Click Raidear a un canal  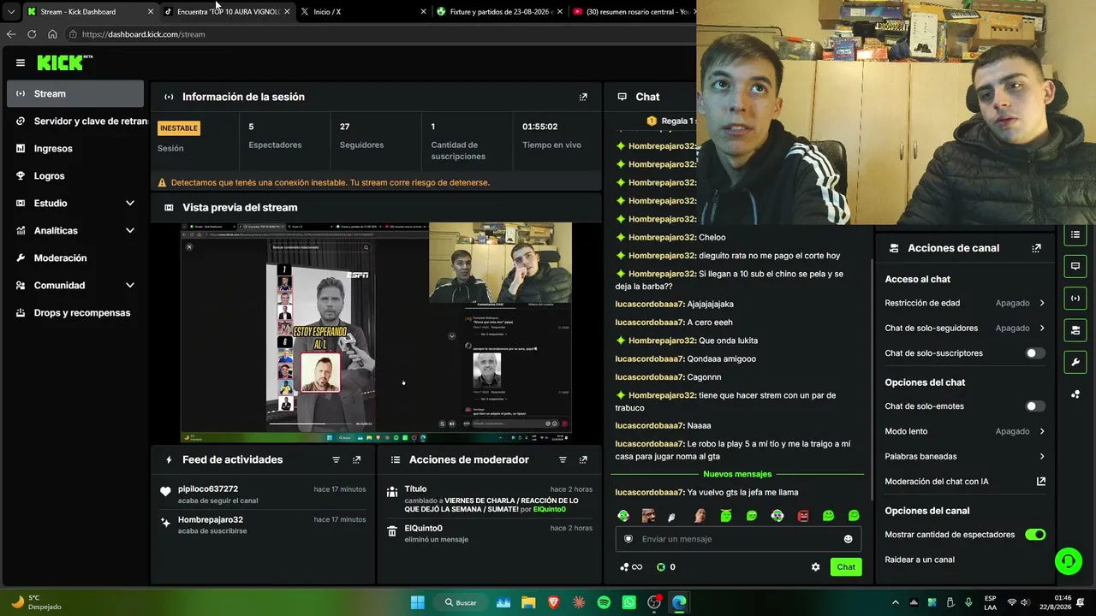tap(920, 560)
